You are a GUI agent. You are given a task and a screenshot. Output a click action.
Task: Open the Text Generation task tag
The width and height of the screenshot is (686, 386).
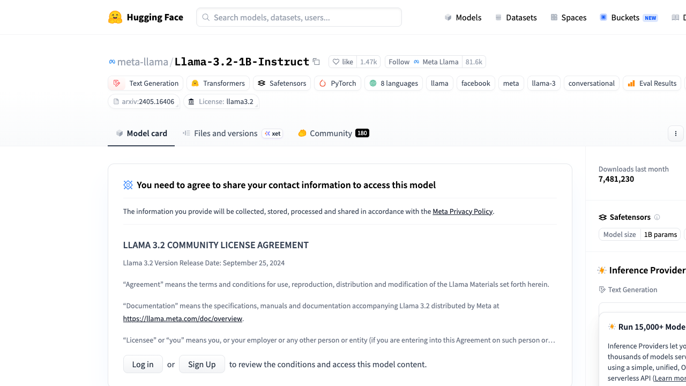point(146,83)
